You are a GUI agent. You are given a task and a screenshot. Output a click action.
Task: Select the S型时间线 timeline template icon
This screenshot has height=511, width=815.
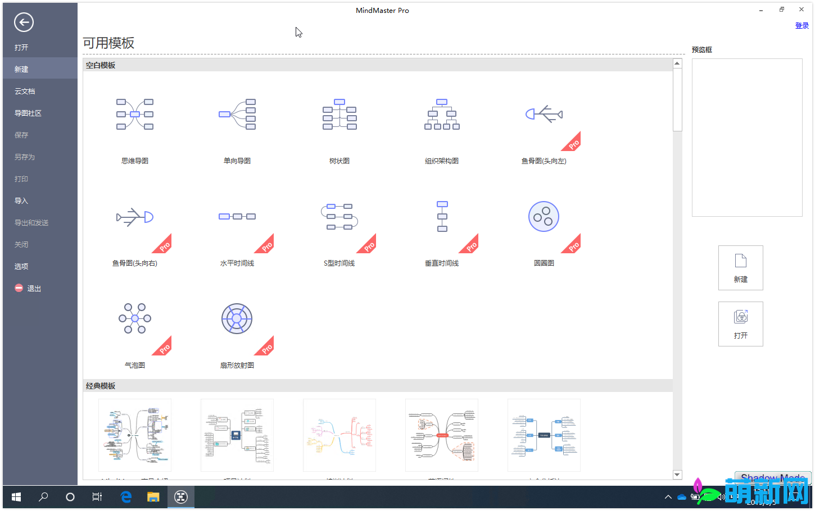pyautogui.click(x=339, y=216)
